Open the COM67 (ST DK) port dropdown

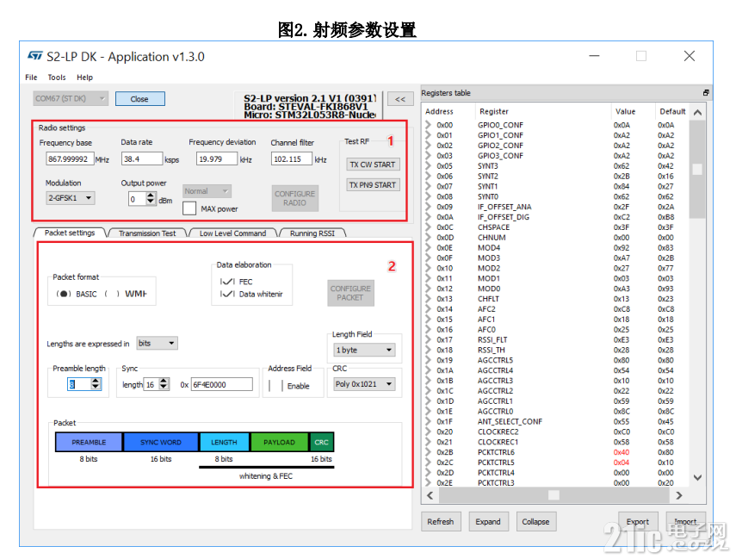point(71,99)
